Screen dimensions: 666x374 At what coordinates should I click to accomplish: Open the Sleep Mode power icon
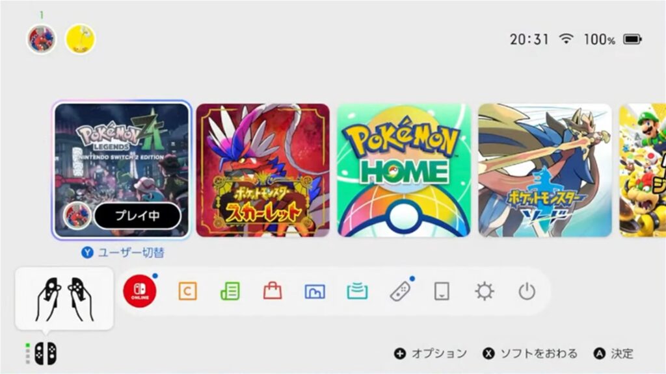coord(527,292)
